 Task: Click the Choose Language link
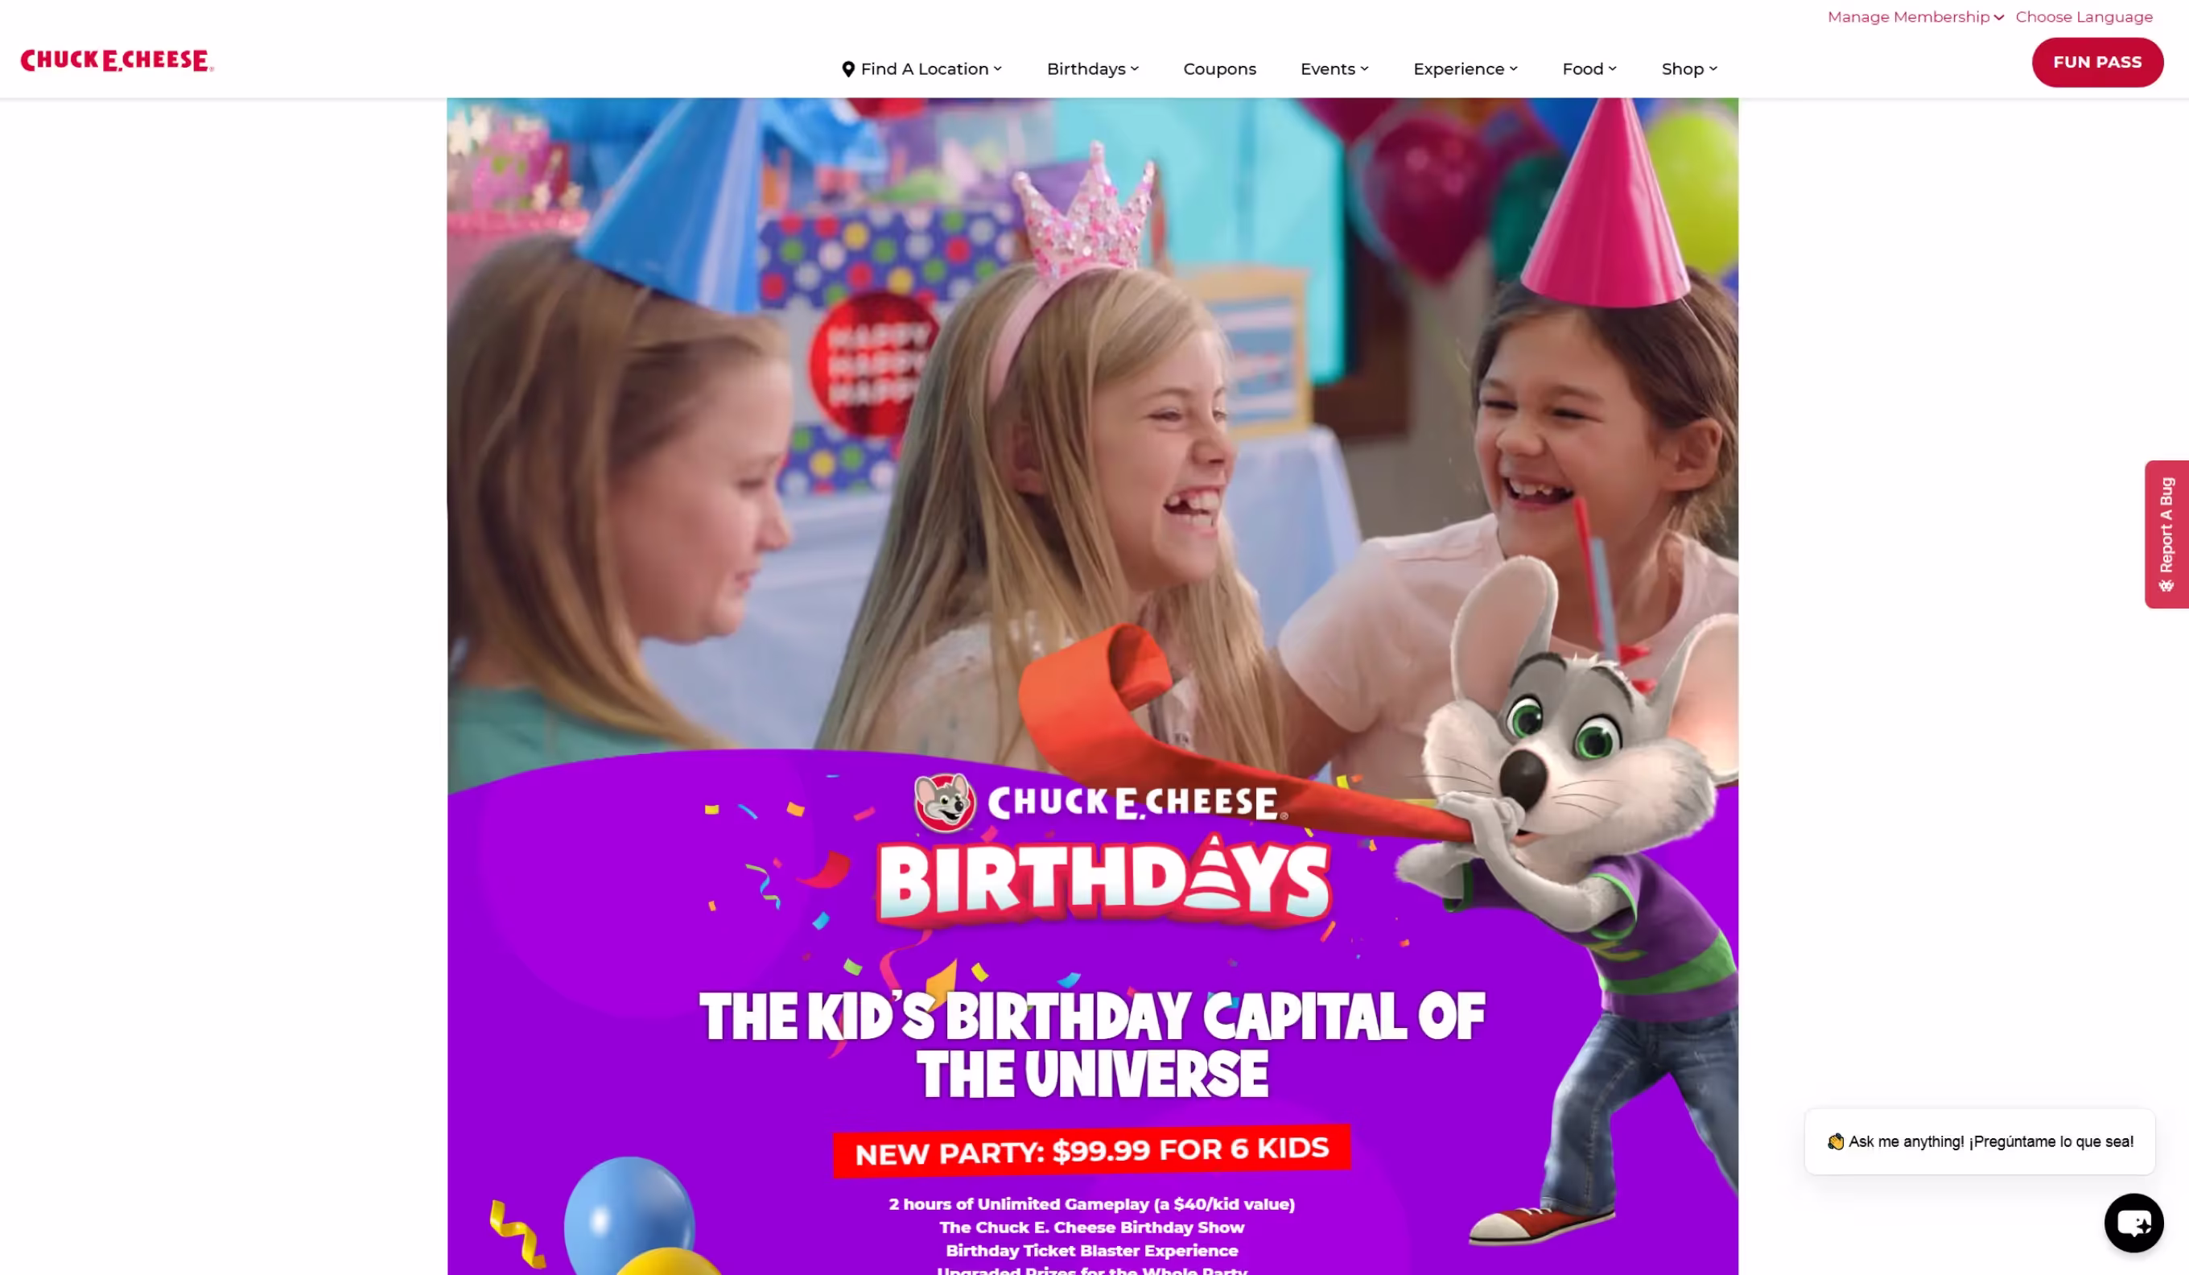pos(2083,18)
